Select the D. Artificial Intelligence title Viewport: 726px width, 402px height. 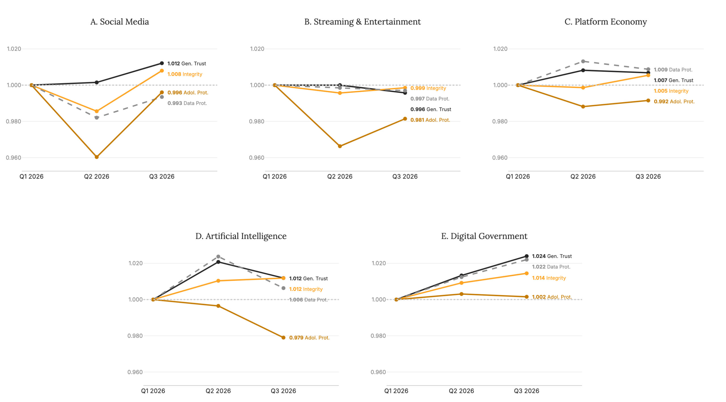point(241,236)
